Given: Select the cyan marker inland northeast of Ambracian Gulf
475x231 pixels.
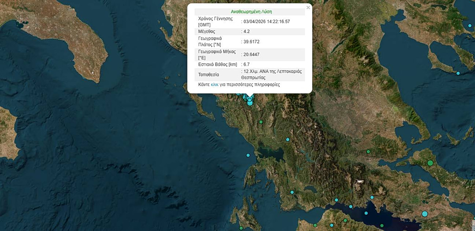Looking at the screenshot, I should coord(288,139).
